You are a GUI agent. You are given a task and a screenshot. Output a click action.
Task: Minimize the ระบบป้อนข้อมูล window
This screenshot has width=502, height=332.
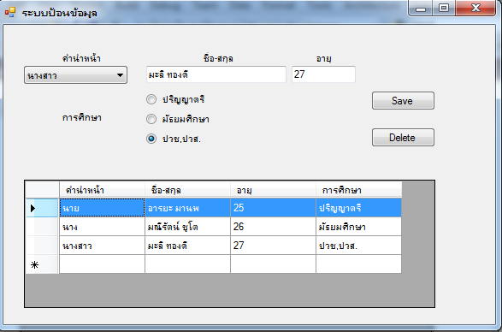coord(421,8)
